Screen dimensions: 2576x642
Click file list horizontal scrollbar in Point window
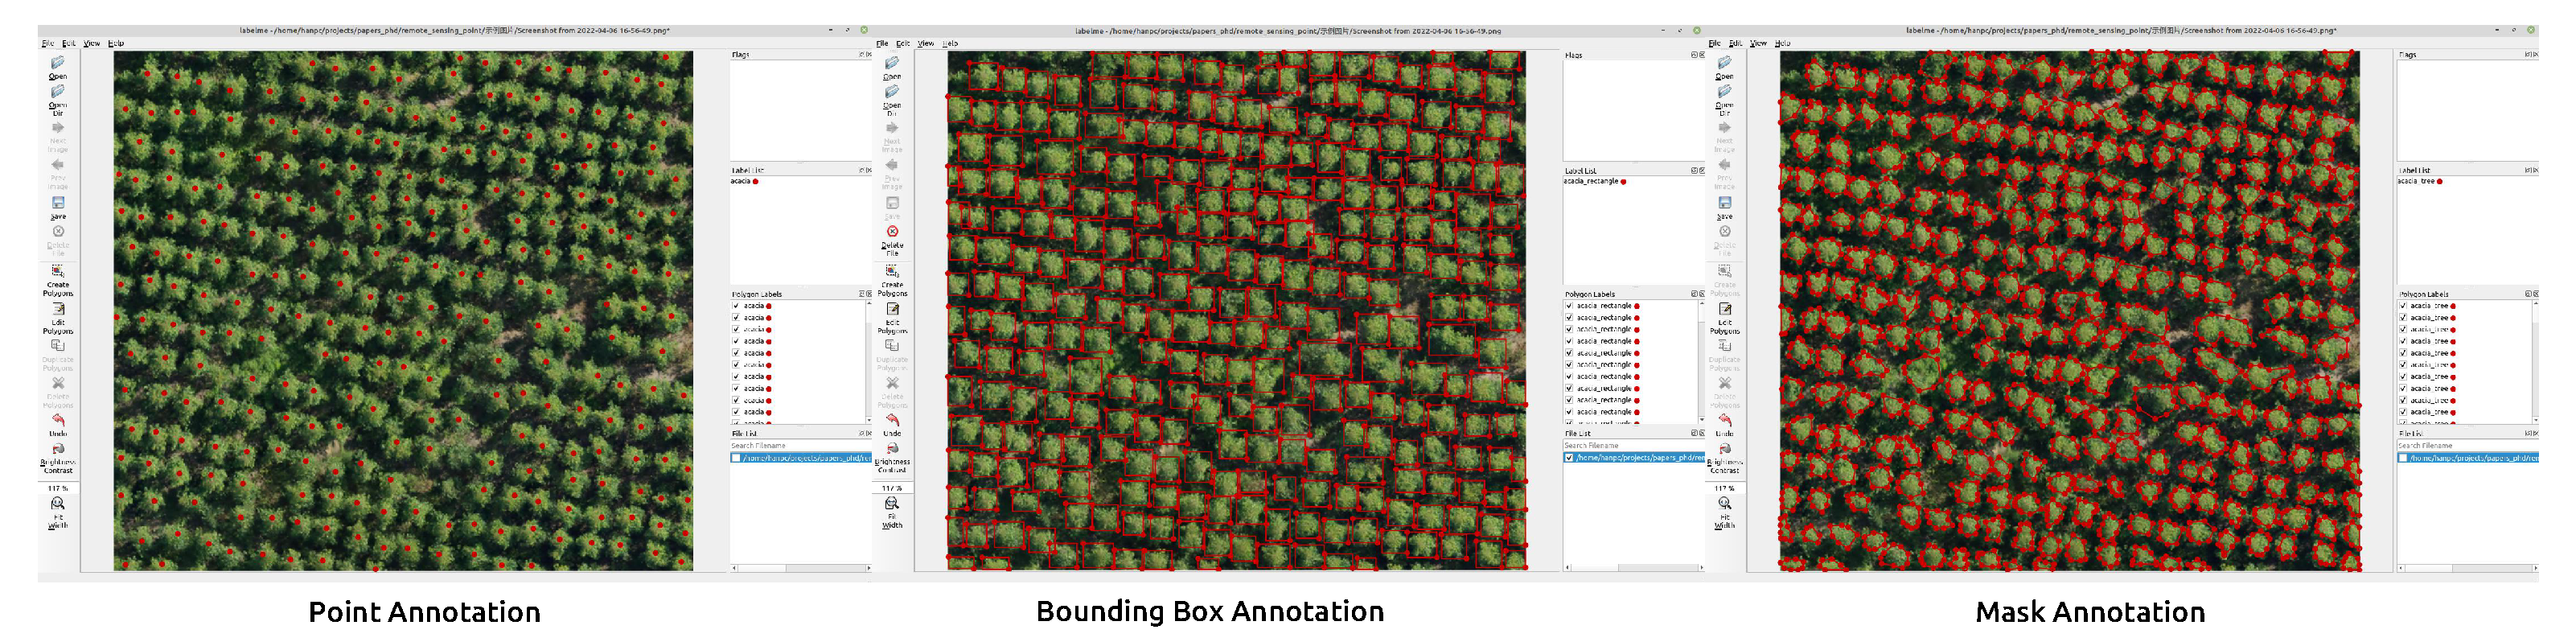800,568
